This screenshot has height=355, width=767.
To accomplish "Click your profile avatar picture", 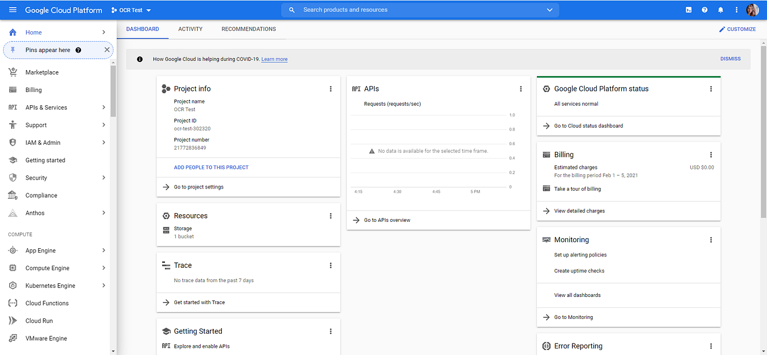I will click(x=753, y=9).
